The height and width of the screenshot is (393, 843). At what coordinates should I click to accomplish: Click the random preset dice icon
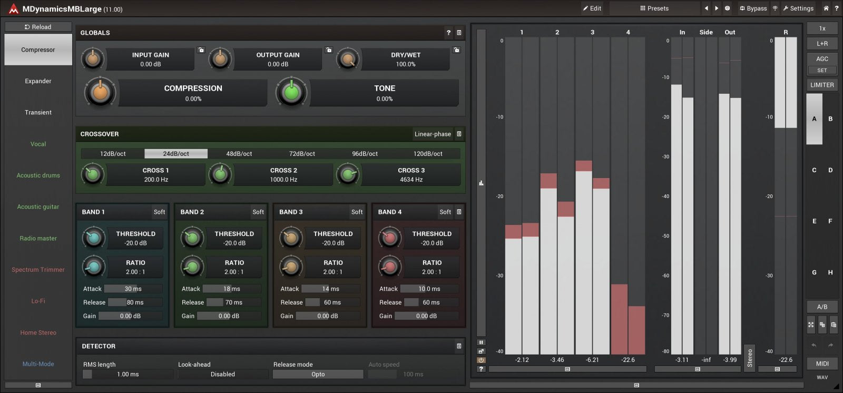pyautogui.click(x=728, y=8)
